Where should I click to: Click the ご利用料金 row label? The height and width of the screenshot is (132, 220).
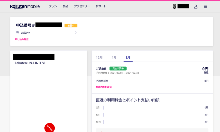(x=102, y=81)
